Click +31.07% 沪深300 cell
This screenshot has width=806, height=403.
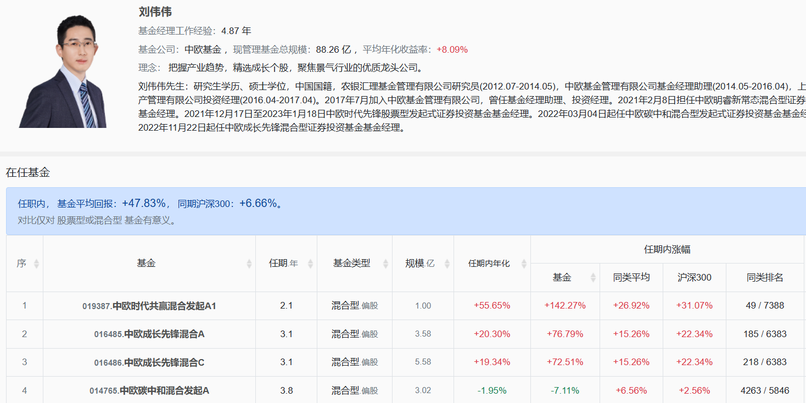(x=695, y=306)
